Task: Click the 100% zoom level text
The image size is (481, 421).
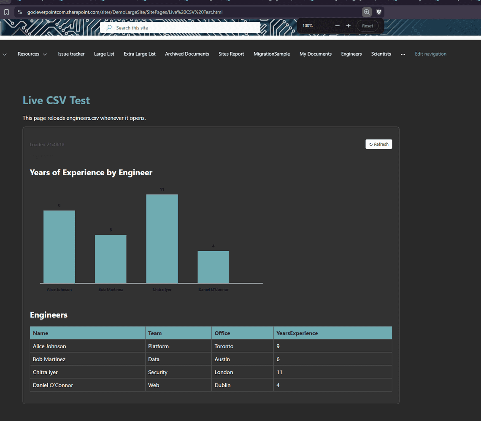Action: [x=307, y=26]
